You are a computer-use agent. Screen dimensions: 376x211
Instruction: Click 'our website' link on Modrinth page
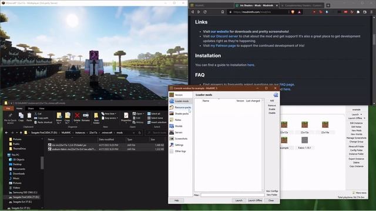[220, 31]
